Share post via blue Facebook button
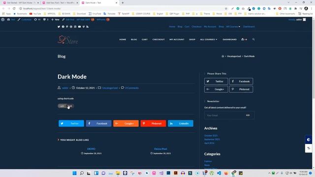The image size is (315, 177). [x=98, y=123]
